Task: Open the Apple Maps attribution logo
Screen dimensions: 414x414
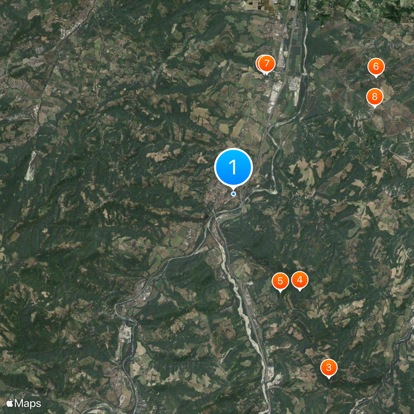Action: (x=23, y=404)
